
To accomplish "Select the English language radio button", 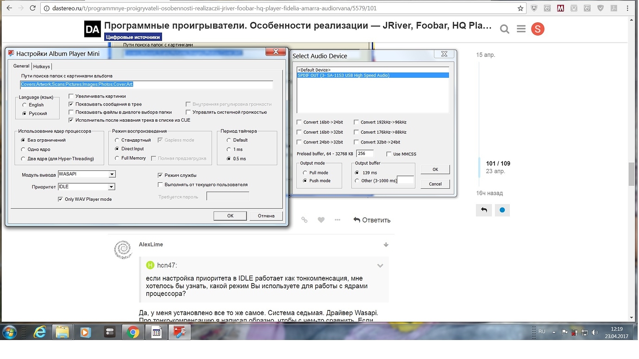I will (x=25, y=105).
